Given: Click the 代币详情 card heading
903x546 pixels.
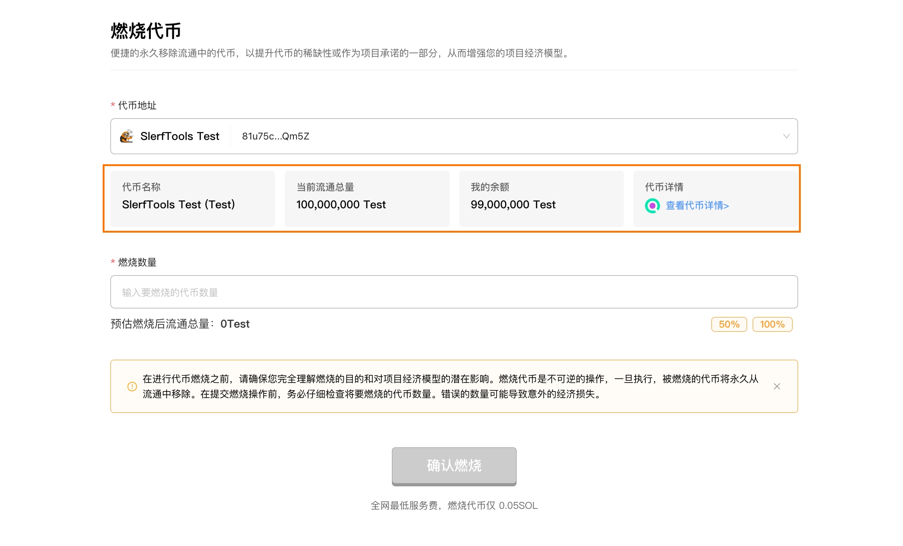Looking at the screenshot, I should click(664, 187).
